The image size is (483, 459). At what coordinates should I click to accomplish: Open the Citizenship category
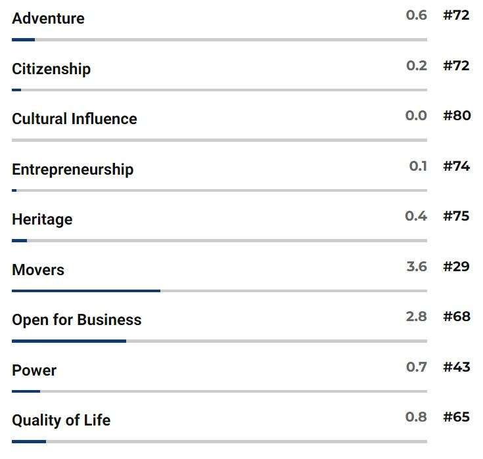pyautogui.click(x=51, y=69)
